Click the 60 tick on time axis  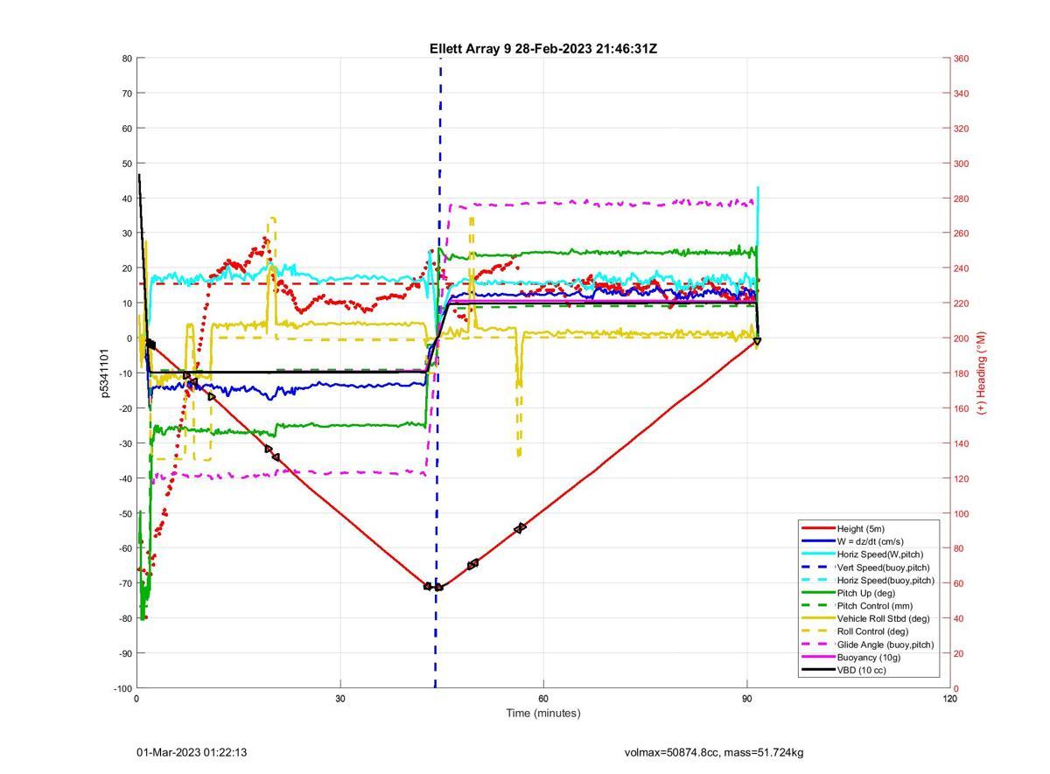[543, 699]
